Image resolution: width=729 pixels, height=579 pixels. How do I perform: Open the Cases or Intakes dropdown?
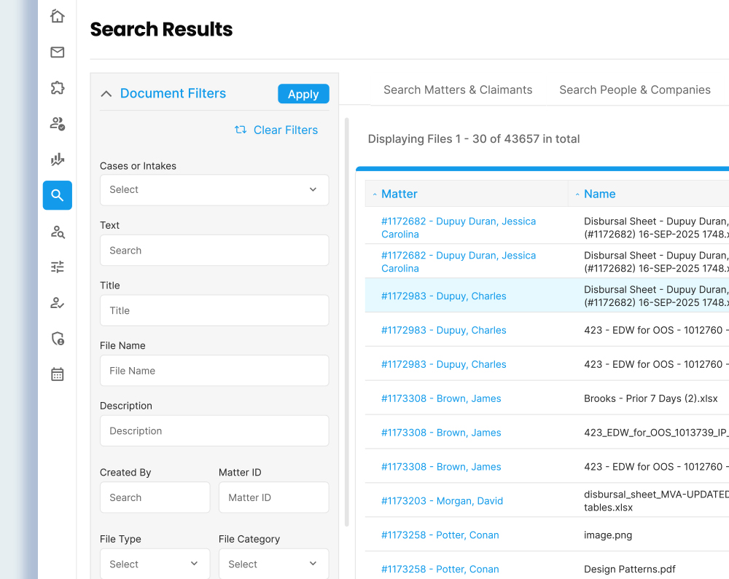point(214,190)
